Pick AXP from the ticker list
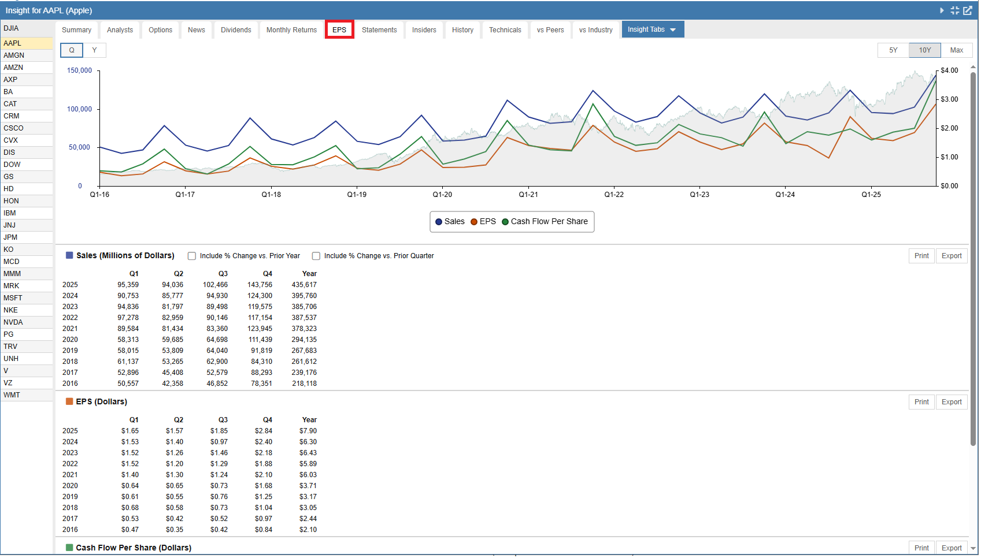981x558 pixels. (27, 80)
